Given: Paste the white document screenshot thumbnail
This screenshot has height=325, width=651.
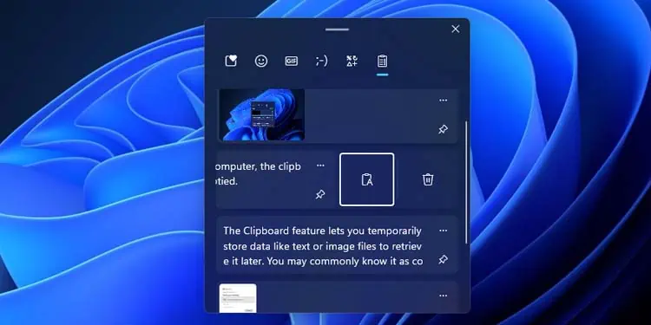Looking at the screenshot, I should 238,298.
